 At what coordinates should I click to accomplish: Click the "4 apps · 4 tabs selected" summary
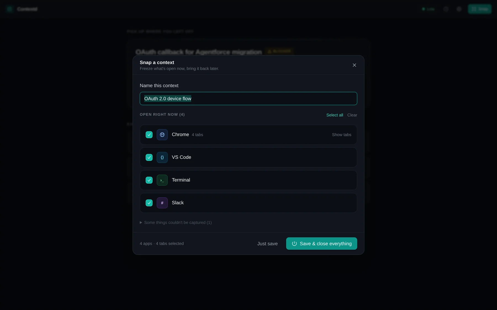162,244
